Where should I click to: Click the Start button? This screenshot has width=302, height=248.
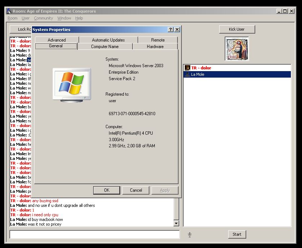237,234
